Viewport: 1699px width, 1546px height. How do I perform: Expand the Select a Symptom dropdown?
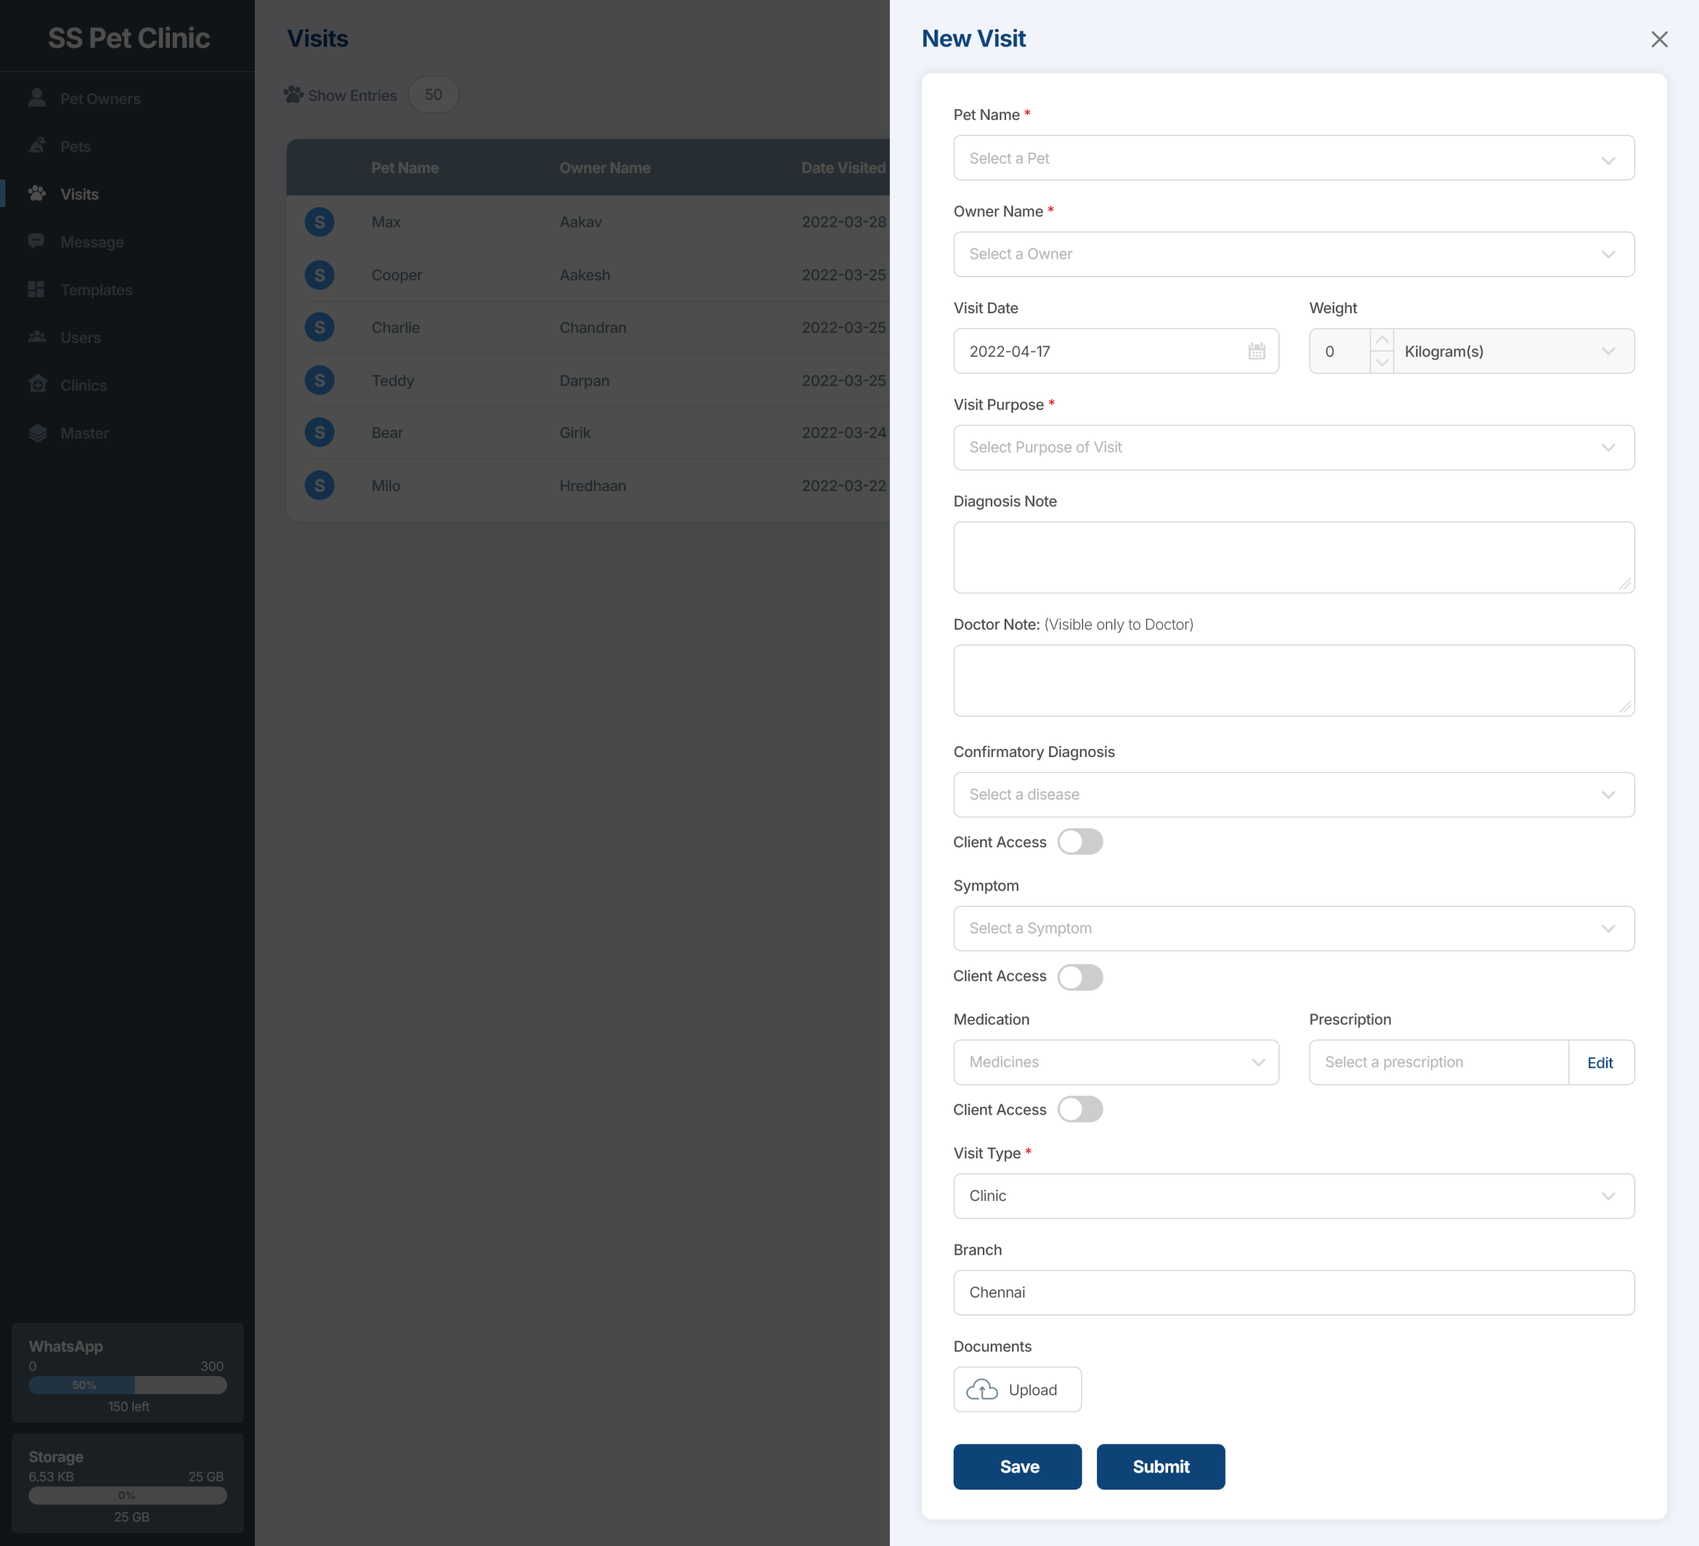click(x=1293, y=928)
